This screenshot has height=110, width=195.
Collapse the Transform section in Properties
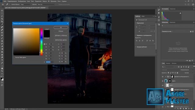tap(136, 23)
